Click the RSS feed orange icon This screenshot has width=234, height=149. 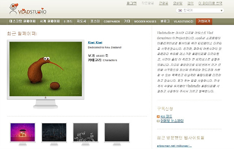coord(158,116)
